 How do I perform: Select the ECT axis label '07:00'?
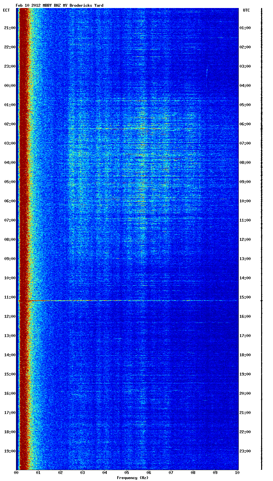click(10, 220)
